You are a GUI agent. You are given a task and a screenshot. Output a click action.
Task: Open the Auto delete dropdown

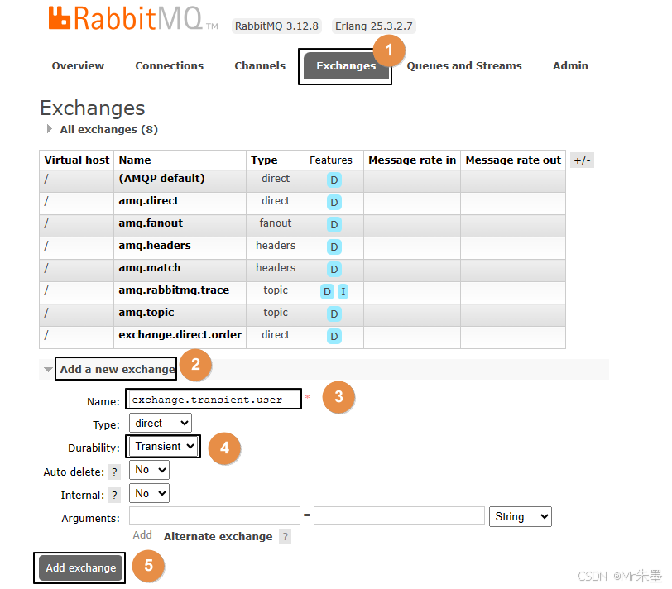pyautogui.click(x=149, y=470)
